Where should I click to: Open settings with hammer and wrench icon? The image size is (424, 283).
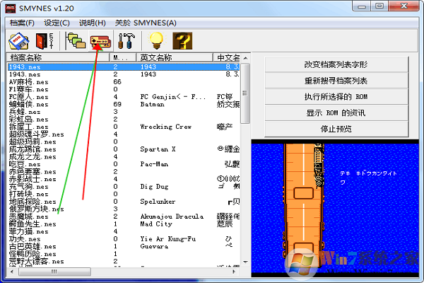[128, 40]
